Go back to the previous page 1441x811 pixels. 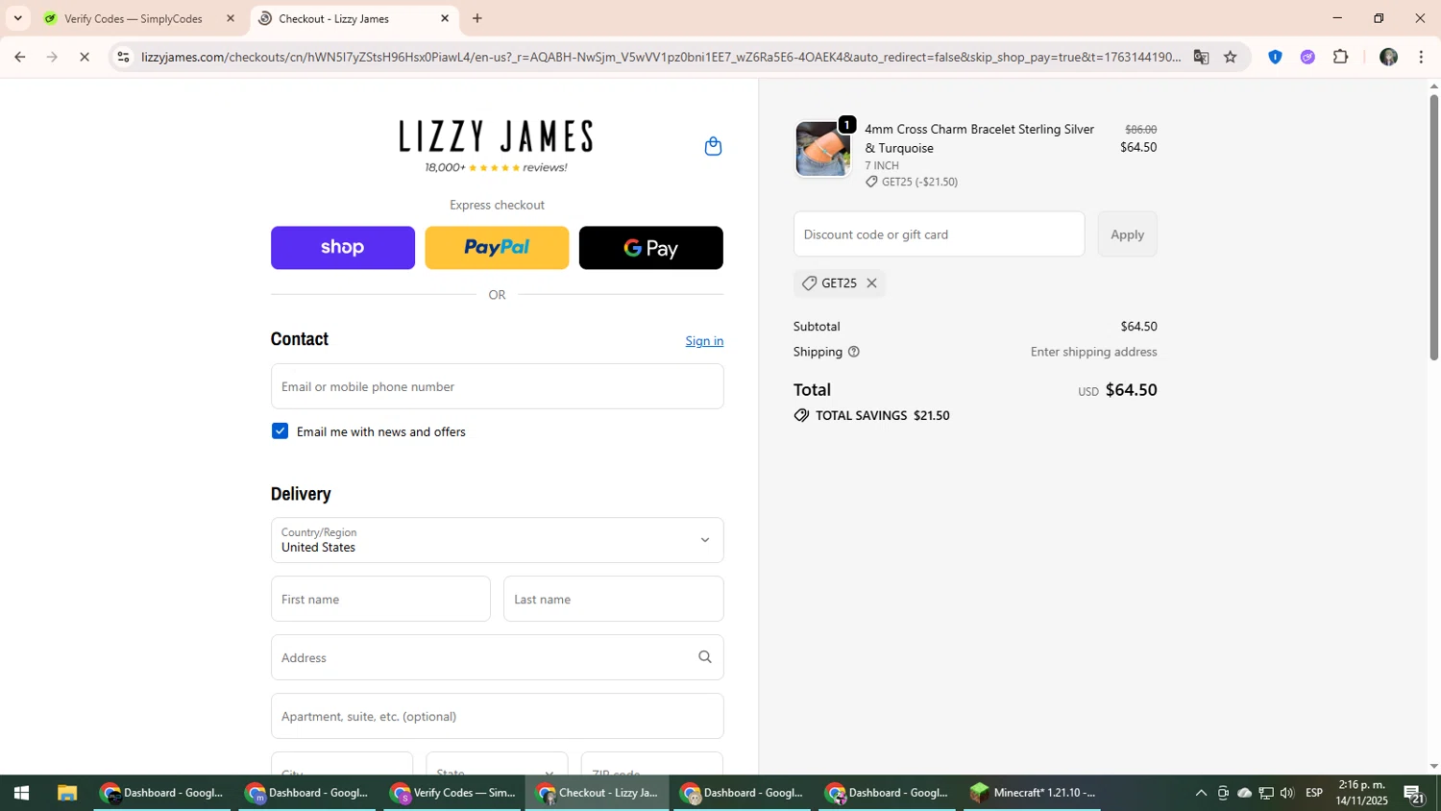(20, 57)
